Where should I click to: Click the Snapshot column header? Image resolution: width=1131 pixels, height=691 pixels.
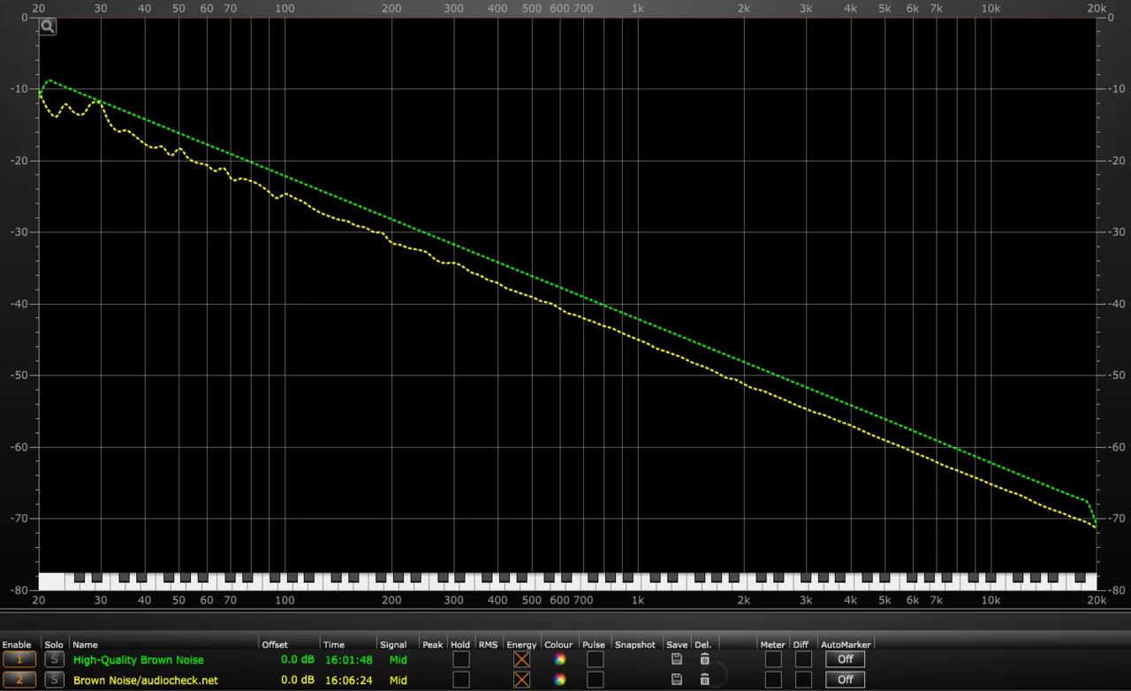pyautogui.click(x=634, y=645)
